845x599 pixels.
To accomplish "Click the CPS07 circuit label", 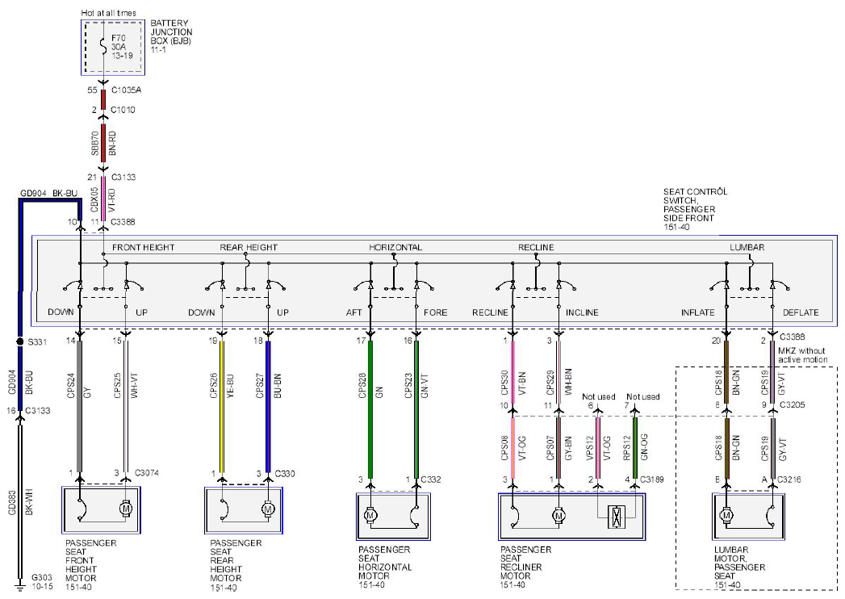I will coord(550,447).
